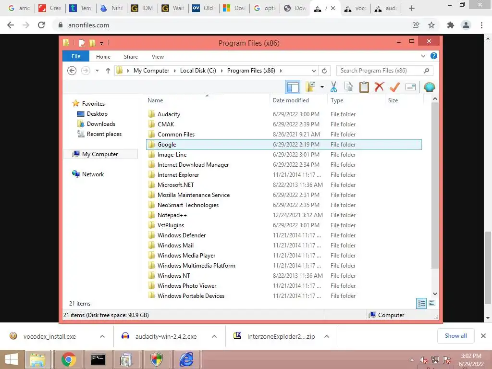This screenshot has height=369, width=492.
Task: Select the VstPlugins folder
Action: click(284, 225)
